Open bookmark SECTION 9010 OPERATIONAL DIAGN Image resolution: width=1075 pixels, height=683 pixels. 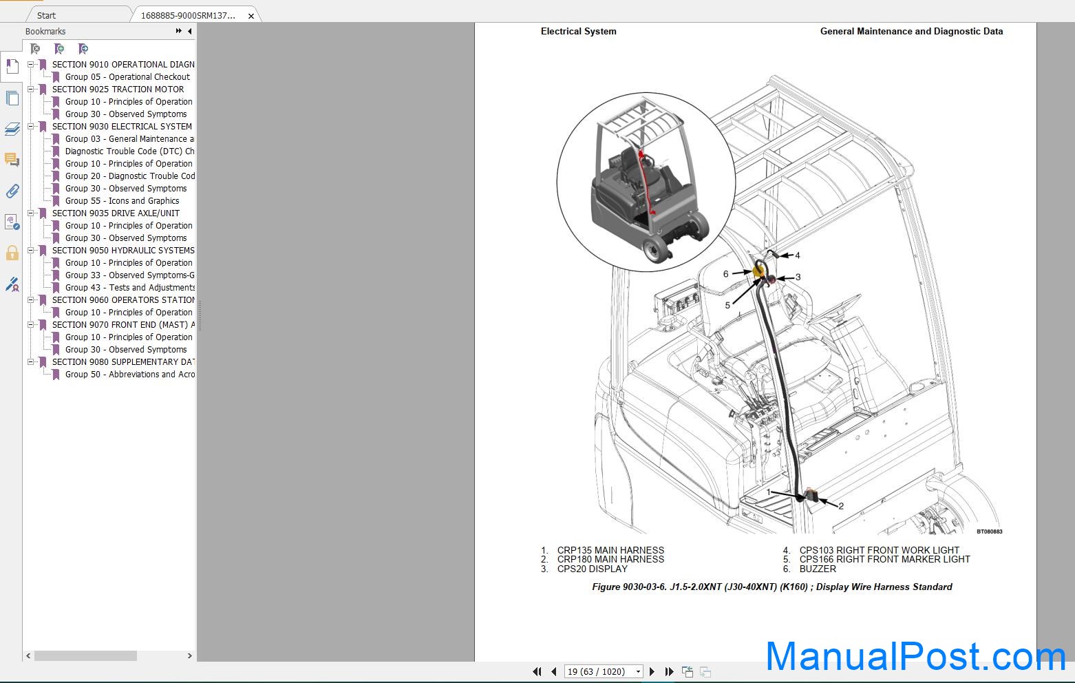[123, 65]
